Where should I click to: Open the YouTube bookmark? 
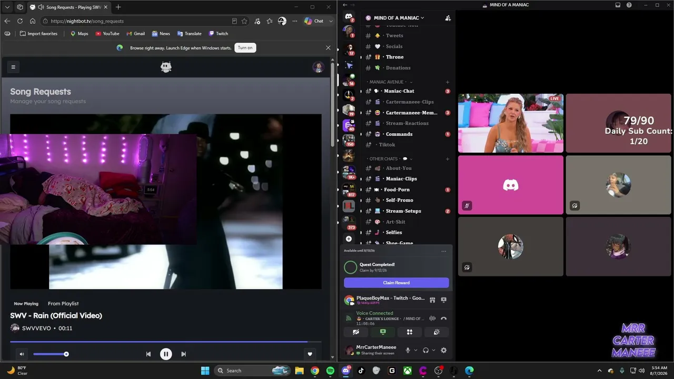coord(107,34)
